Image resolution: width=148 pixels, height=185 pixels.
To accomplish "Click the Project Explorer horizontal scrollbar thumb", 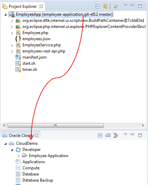I will pyautogui.click(x=55, y=125).
